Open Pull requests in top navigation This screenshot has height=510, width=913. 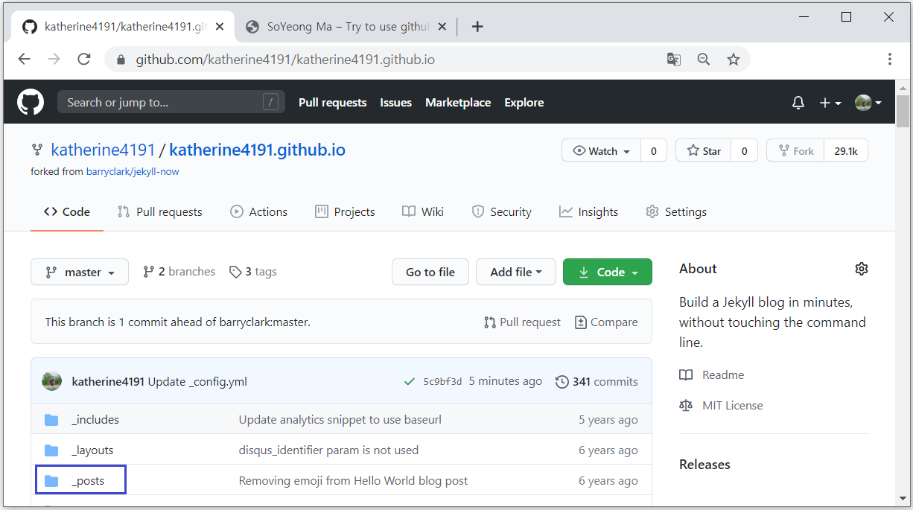332,103
